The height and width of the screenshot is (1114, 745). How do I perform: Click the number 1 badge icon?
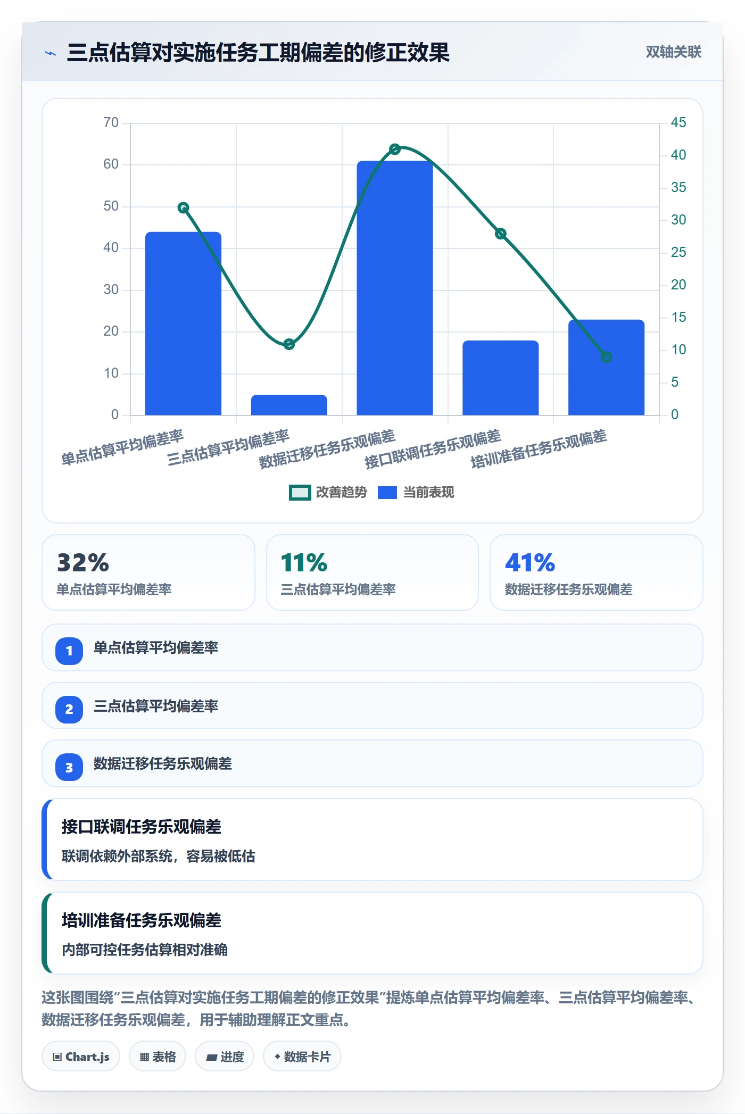pyautogui.click(x=69, y=651)
